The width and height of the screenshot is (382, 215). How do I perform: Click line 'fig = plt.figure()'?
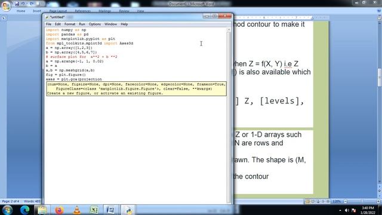(66, 75)
